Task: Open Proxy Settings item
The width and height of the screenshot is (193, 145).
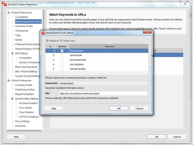Action: [x=22, y=121]
